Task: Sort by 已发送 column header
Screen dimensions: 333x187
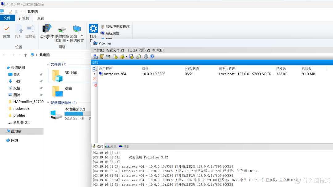Action: pos(288,68)
